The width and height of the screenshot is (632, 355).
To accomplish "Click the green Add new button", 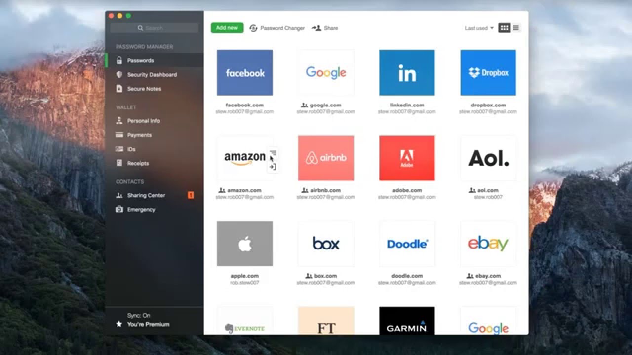I will pyautogui.click(x=227, y=28).
